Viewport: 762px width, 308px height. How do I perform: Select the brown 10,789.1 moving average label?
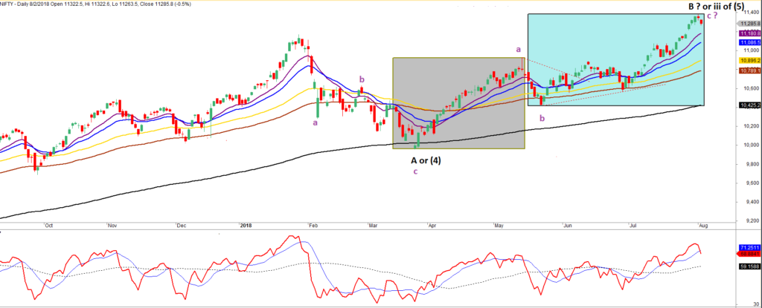[x=749, y=71]
